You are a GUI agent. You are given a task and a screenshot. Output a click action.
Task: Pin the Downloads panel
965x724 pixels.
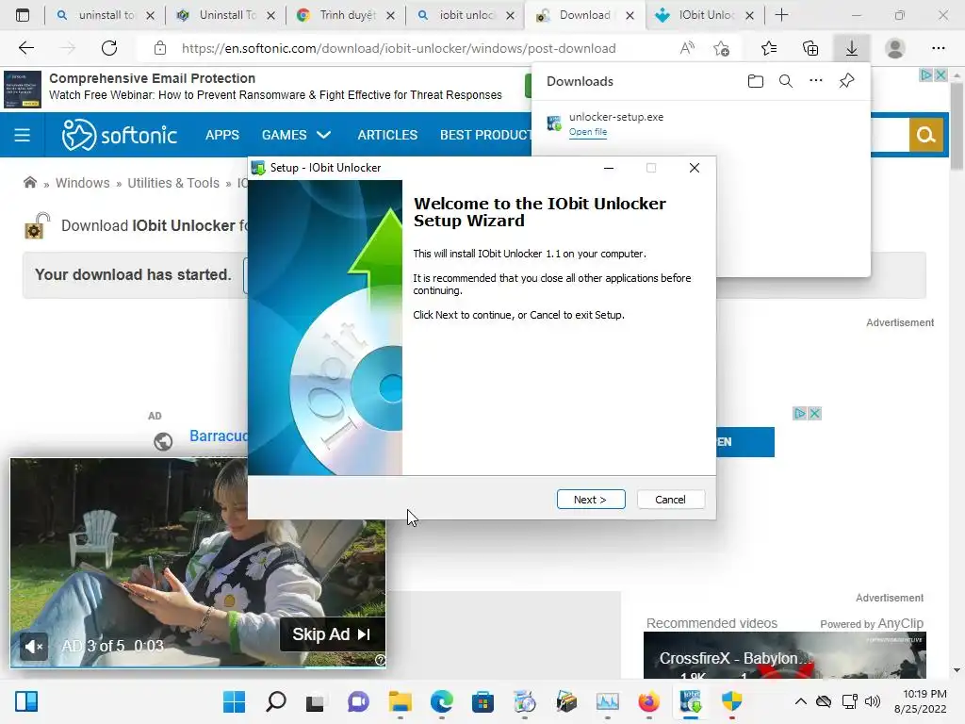847,81
